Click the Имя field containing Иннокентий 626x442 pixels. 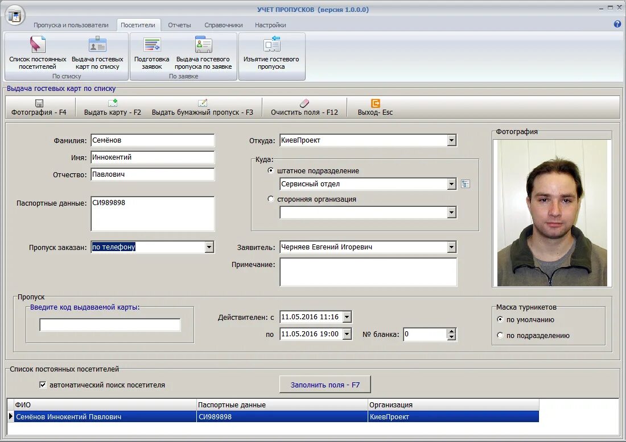tap(153, 157)
